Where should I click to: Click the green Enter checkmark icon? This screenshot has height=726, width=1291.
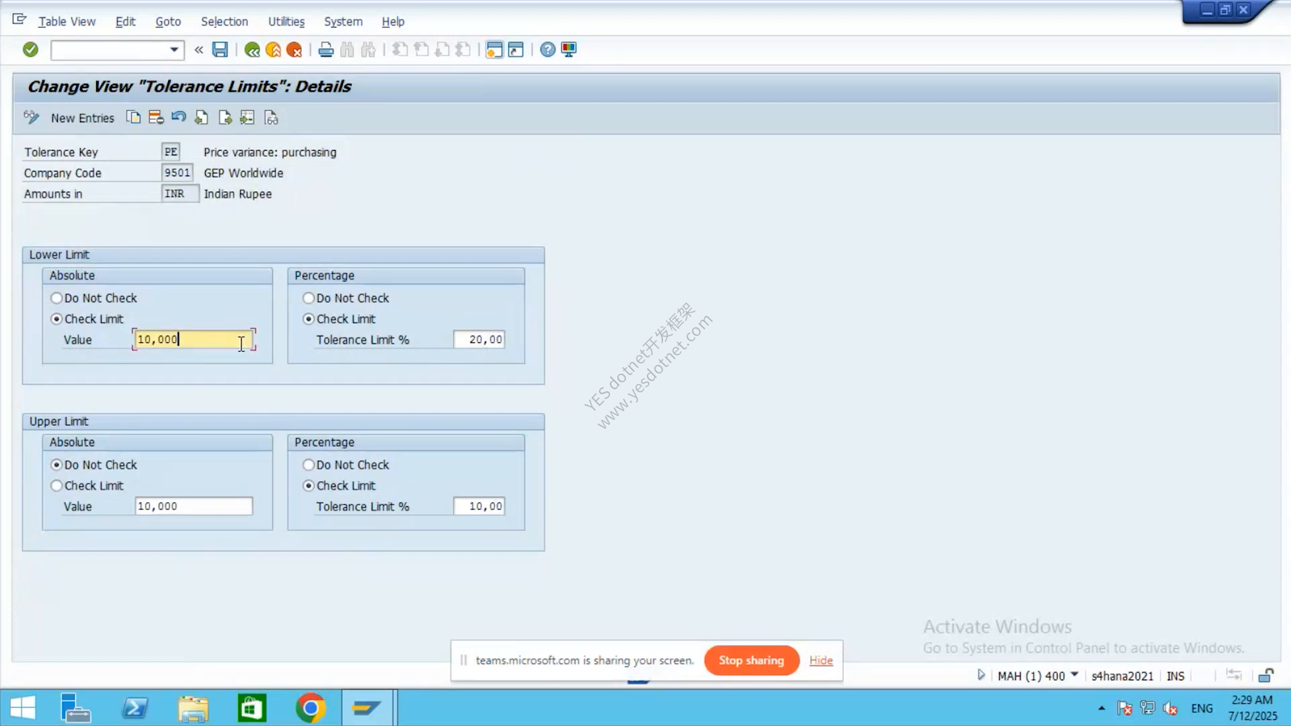pos(30,49)
